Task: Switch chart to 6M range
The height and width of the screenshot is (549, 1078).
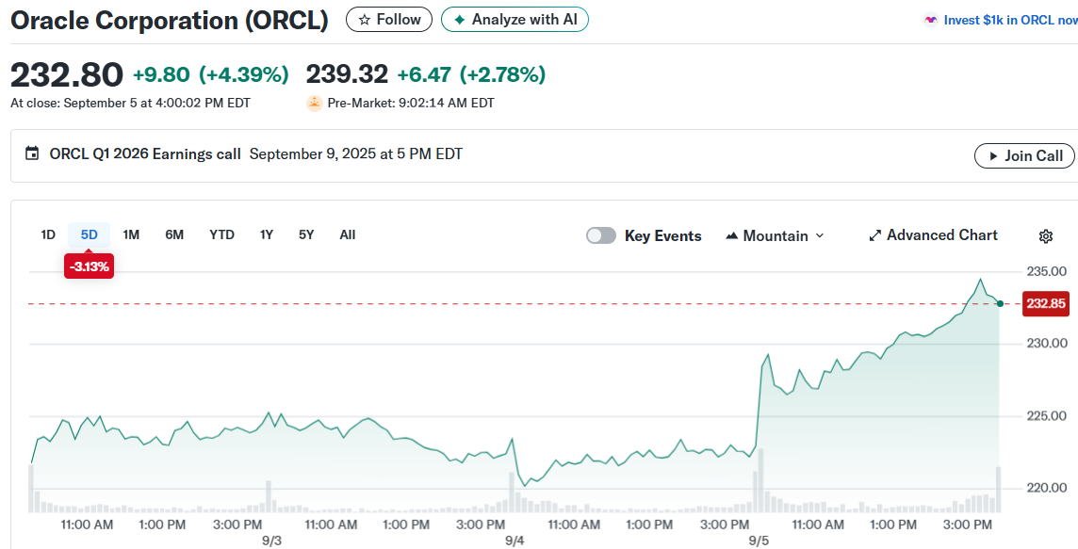Action: [174, 235]
